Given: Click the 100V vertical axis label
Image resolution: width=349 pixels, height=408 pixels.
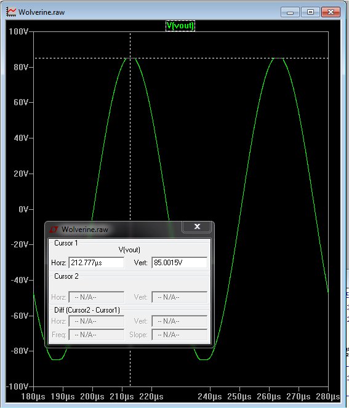Looking at the screenshot, I should click(x=18, y=32).
